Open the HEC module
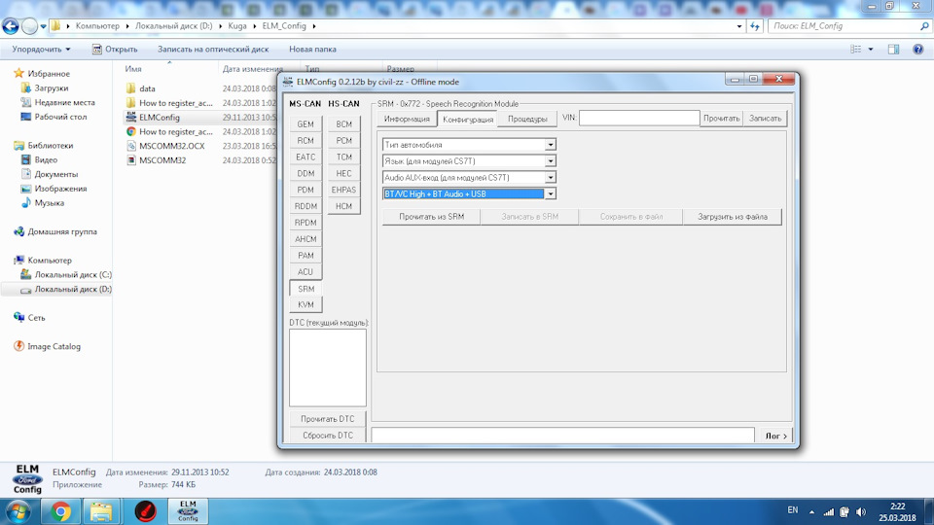The image size is (934, 525). click(x=343, y=173)
